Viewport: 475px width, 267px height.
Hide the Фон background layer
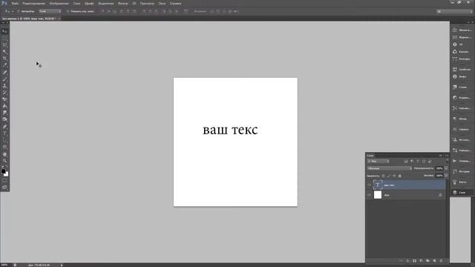point(369,195)
